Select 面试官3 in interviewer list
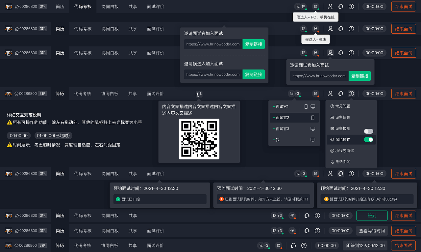This screenshot has height=252, width=421. pos(294,129)
